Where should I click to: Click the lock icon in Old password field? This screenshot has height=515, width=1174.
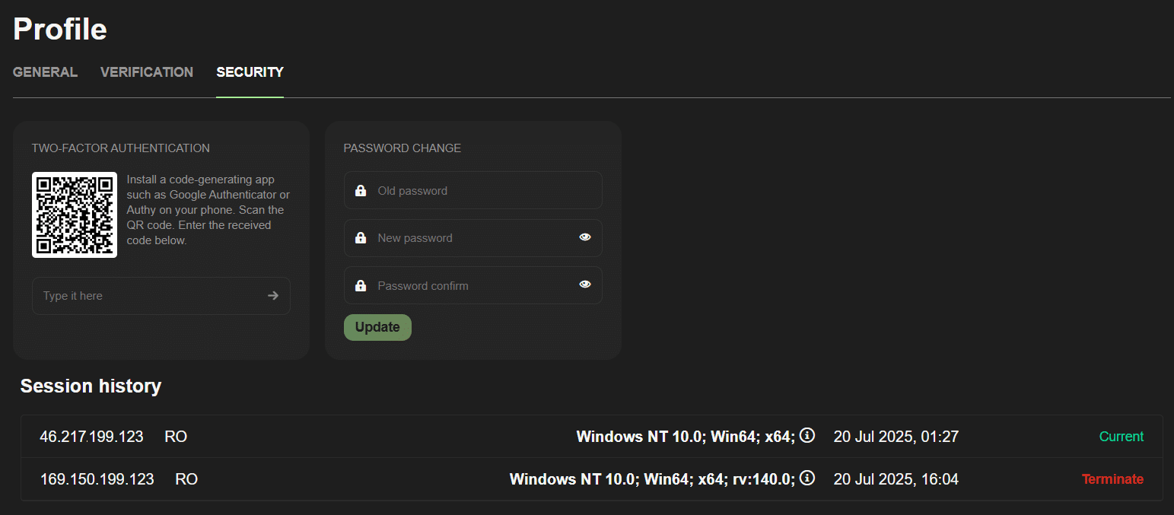pyautogui.click(x=361, y=189)
